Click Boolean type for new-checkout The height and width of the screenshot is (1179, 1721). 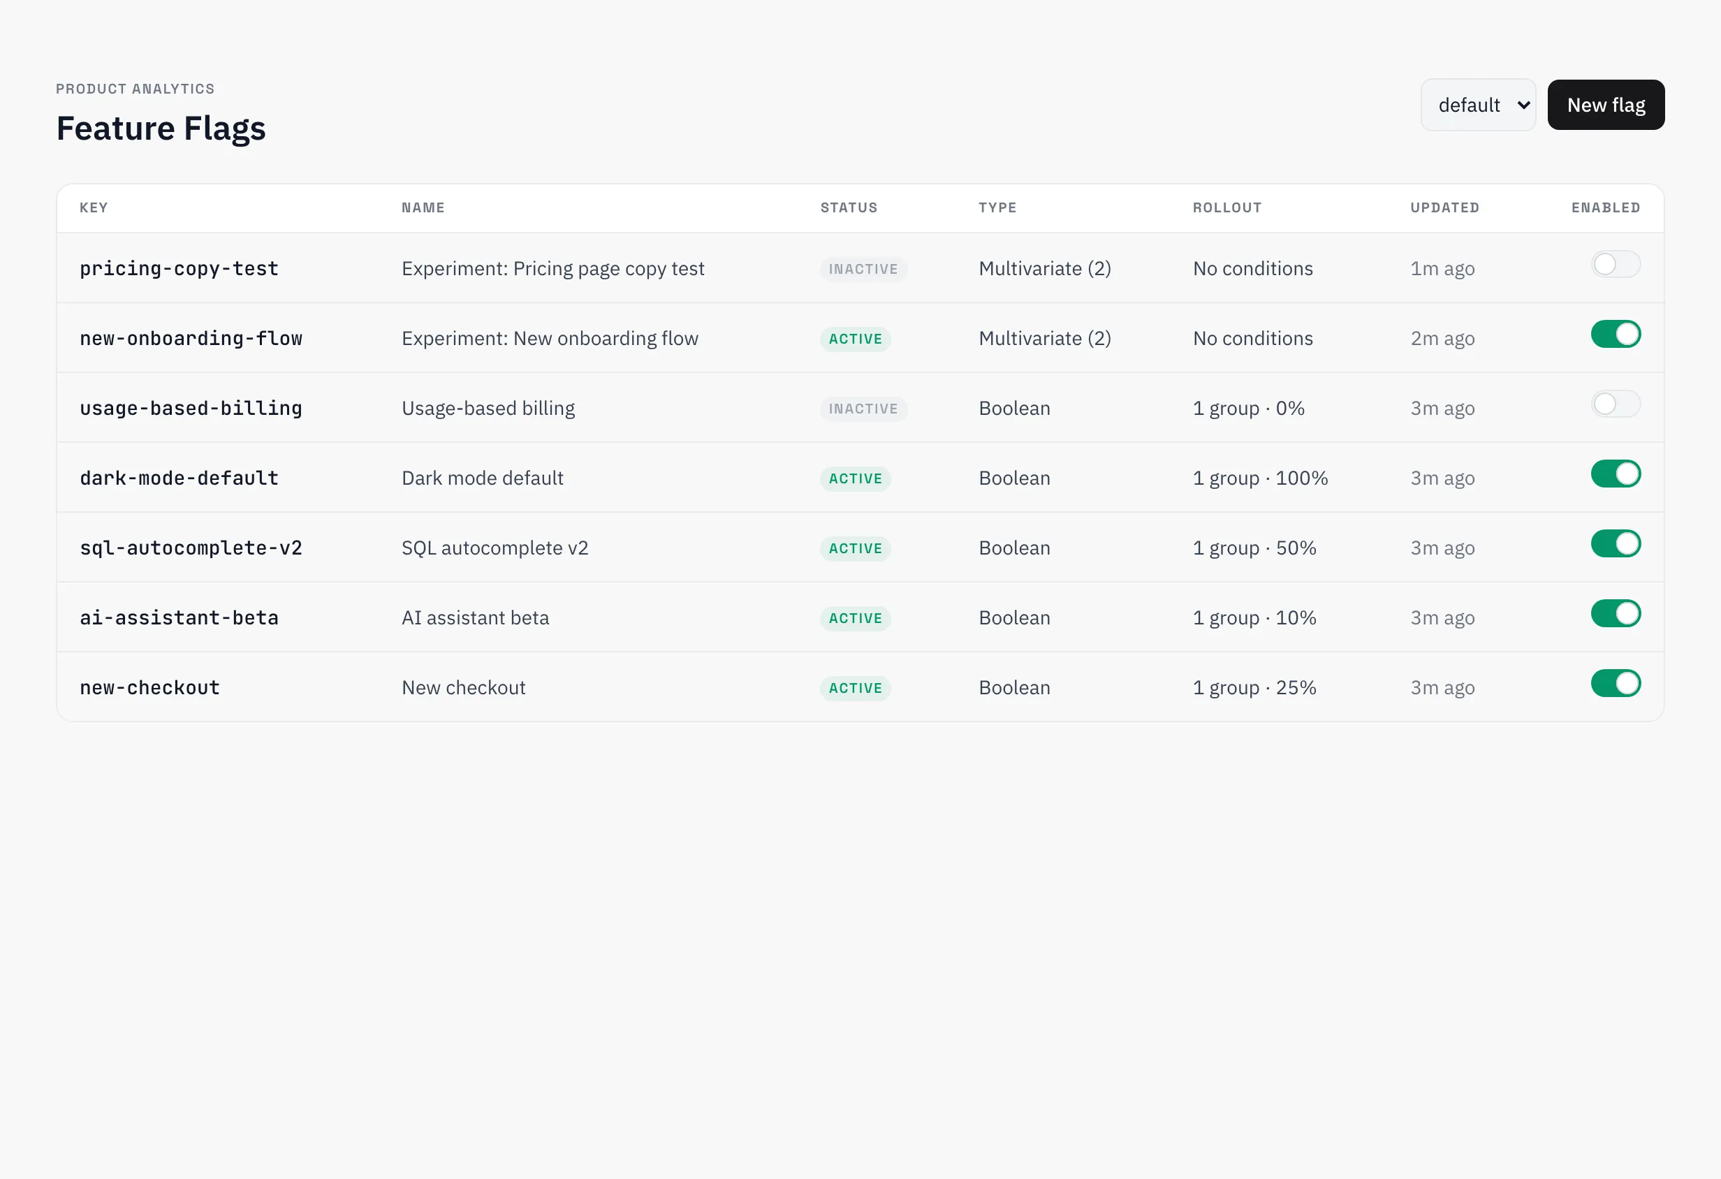coord(1015,688)
